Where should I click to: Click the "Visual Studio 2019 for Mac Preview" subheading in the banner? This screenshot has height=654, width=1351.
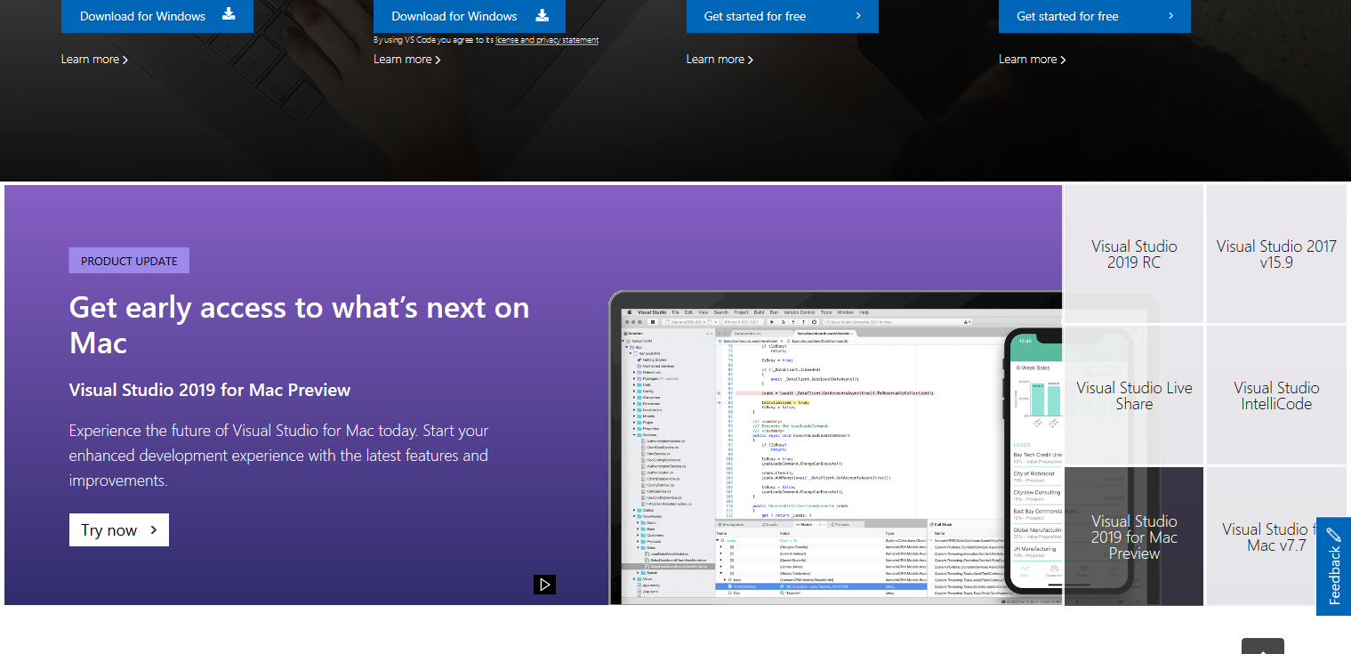[210, 390]
